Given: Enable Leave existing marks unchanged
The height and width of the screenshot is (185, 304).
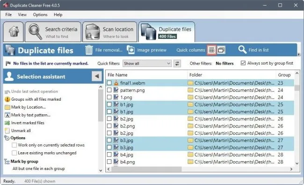Looking at the screenshot, I should [x=14, y=153].
